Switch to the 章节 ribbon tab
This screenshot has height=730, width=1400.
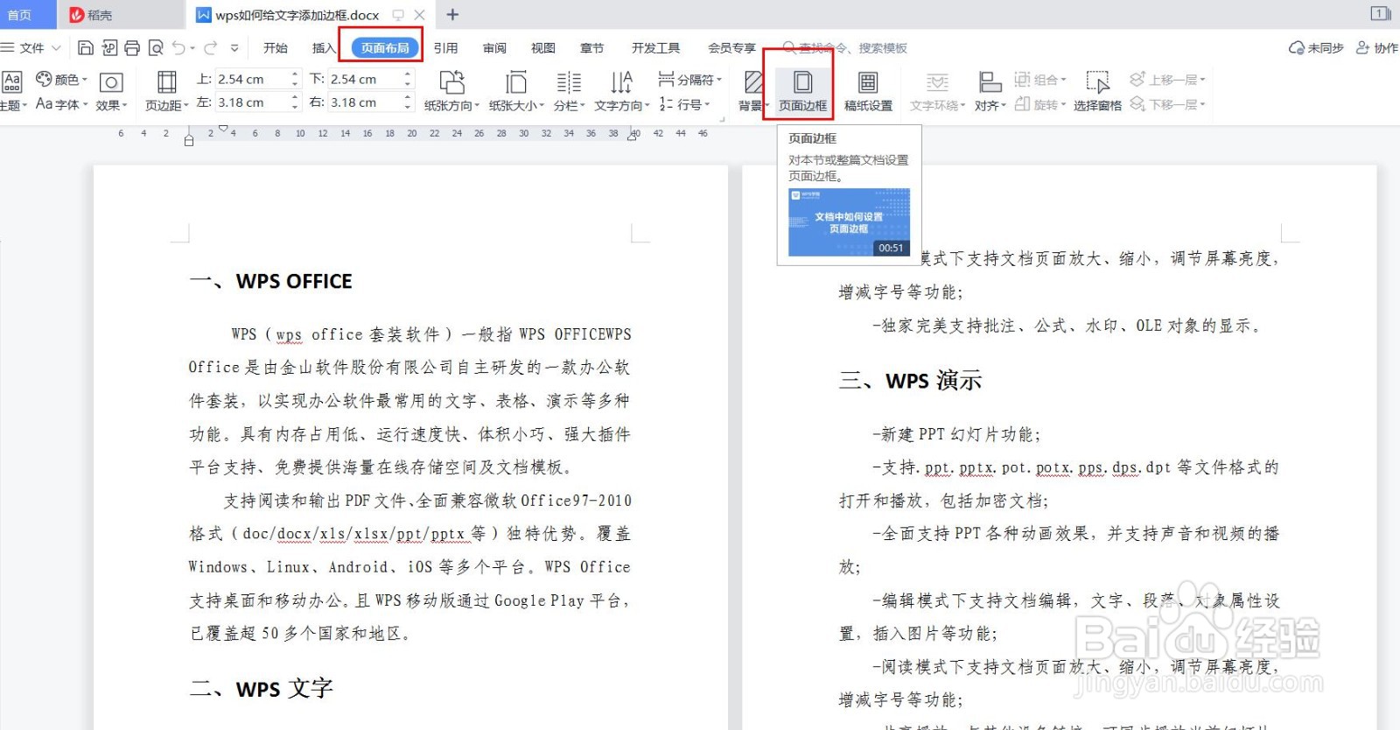coord(592,48)
